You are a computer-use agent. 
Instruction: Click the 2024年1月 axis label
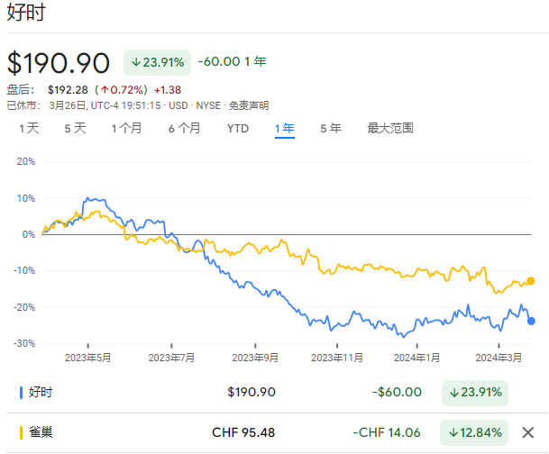click(x=416, y=358)
